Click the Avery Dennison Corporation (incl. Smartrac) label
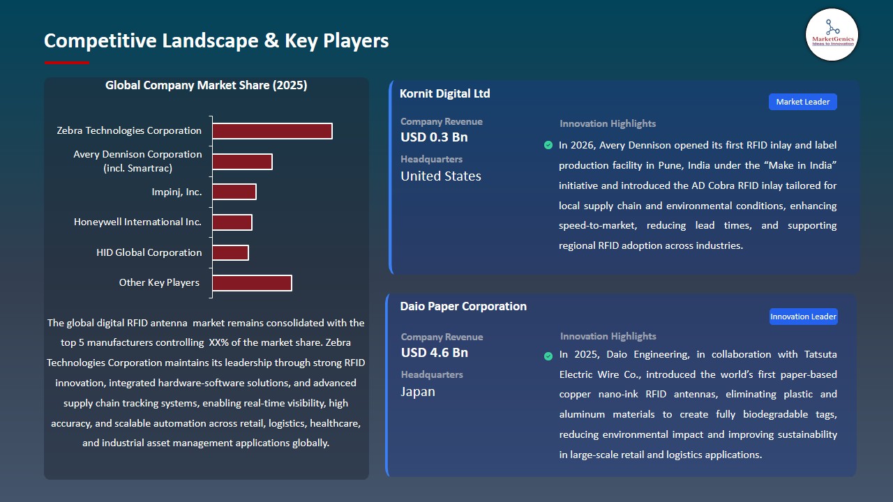Image resolution: width=893 pixels, height=502 pixels. coord(137,161)
